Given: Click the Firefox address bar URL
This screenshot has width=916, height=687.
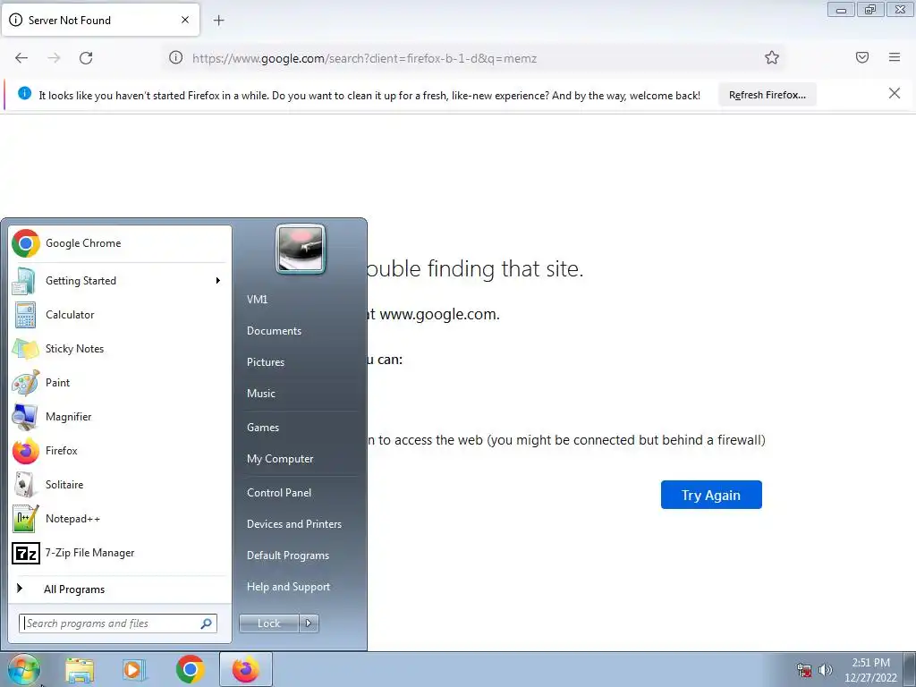Looking at the screenshot, I should [x=365, y=58].
